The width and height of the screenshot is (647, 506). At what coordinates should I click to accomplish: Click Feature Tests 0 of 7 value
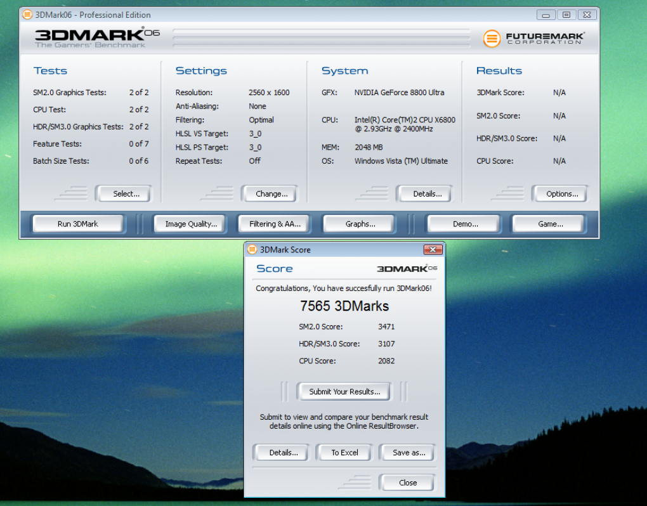point(139,143)
